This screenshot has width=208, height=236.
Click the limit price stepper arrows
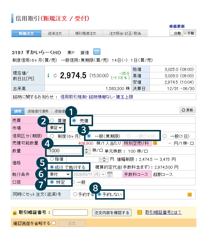pos(104,159)
